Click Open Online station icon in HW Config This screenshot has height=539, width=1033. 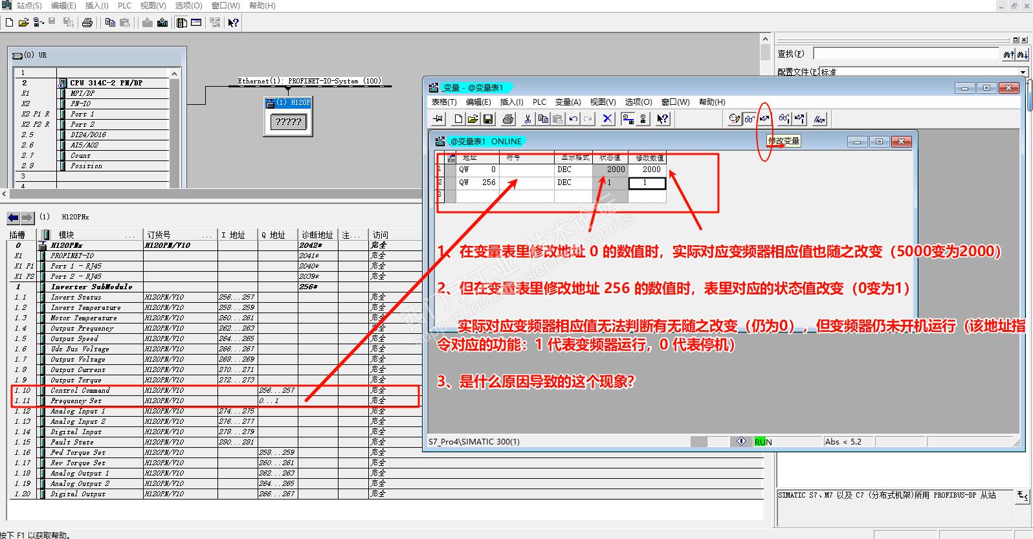click(x=39, y=23)
